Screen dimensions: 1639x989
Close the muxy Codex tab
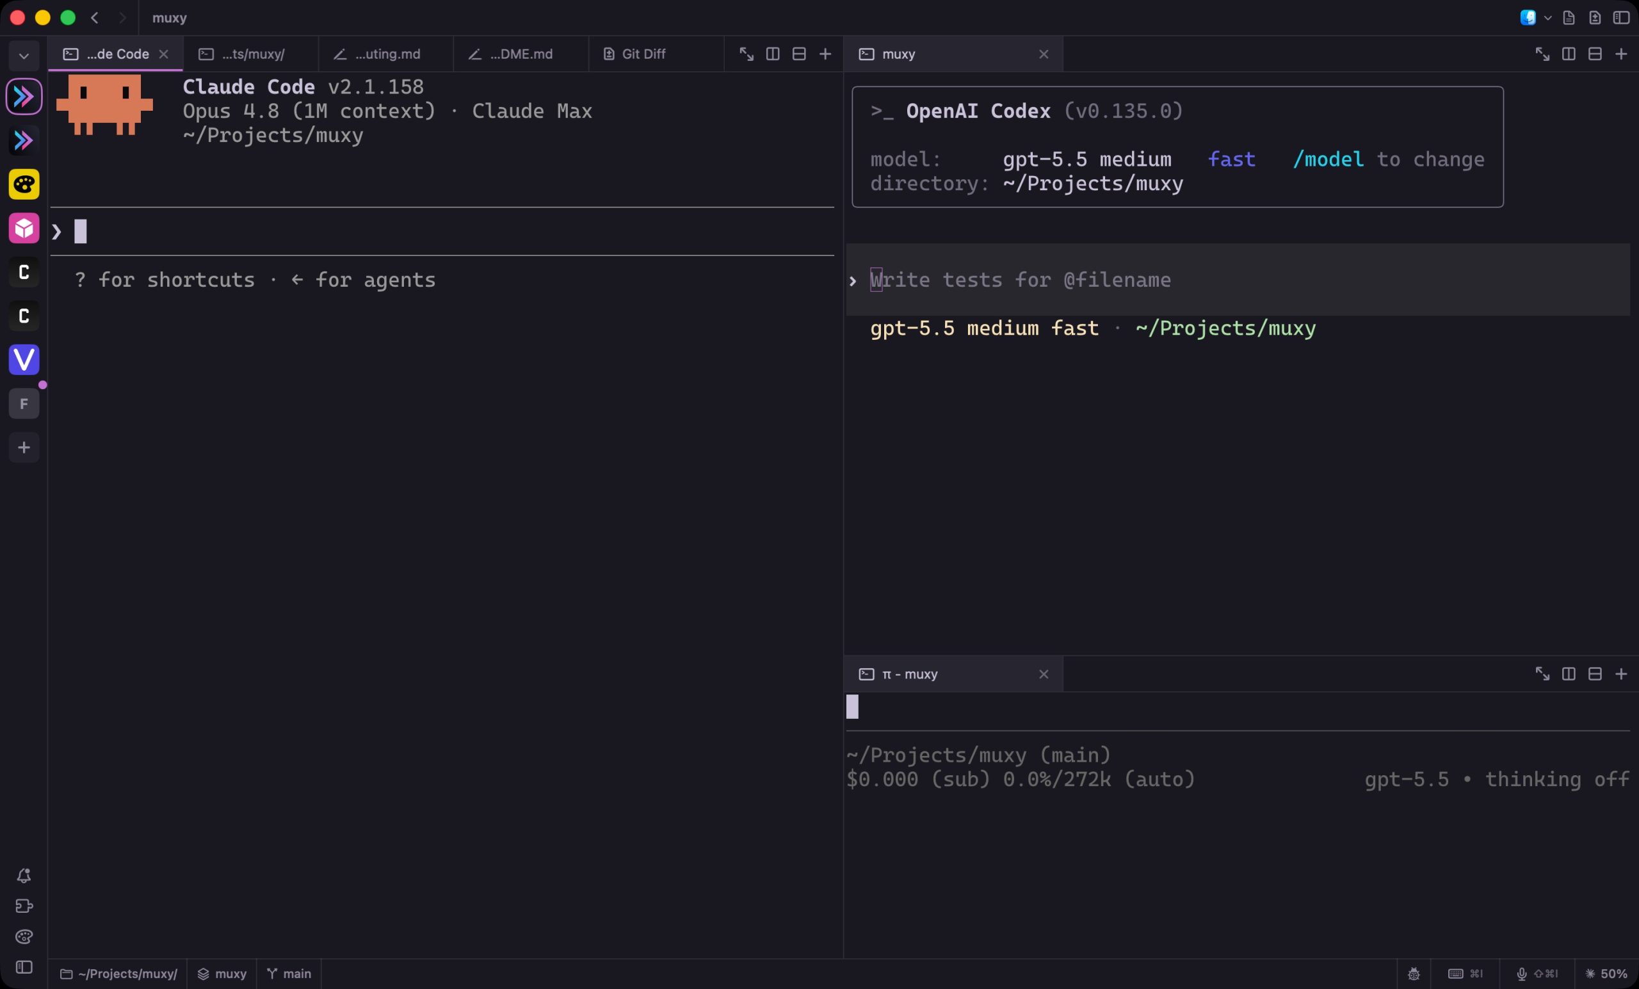[x=1044, y=54]
